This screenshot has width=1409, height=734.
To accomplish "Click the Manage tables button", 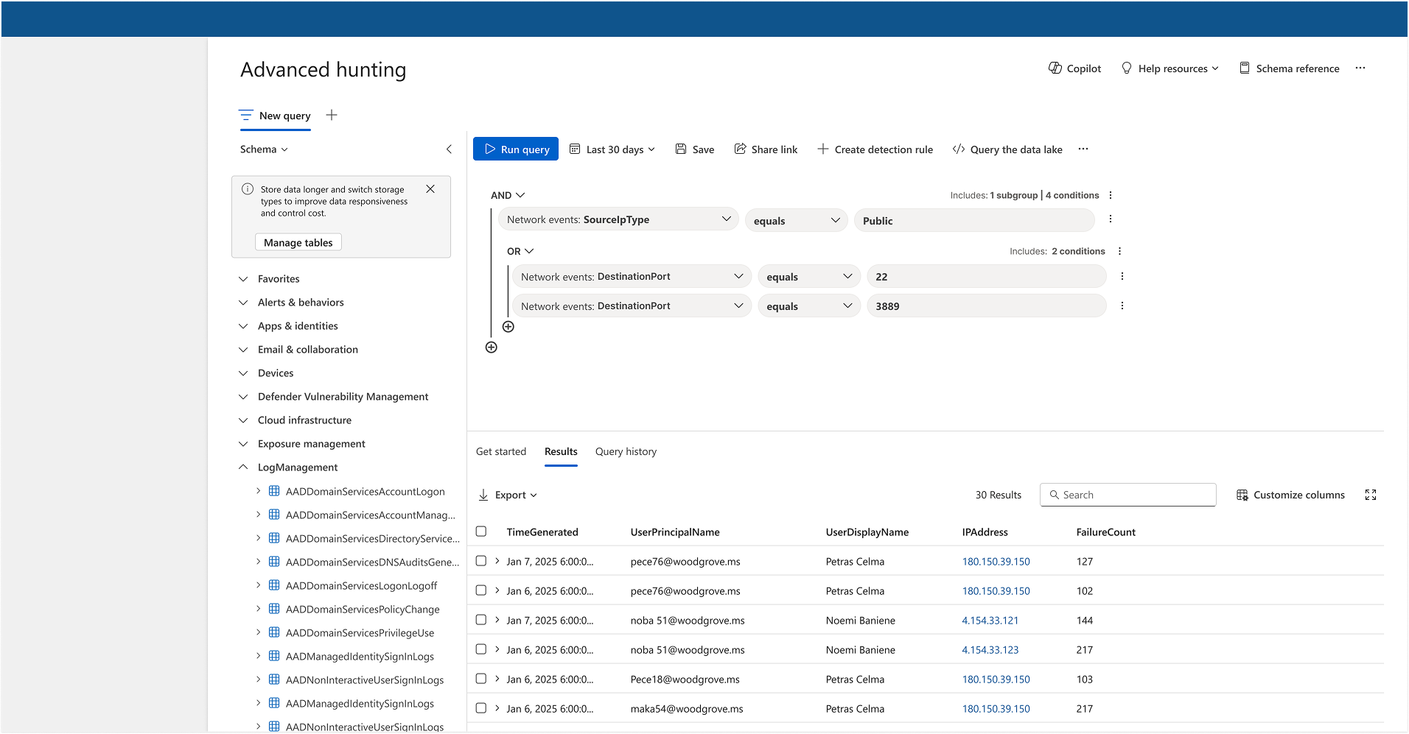I will point(298,242).
